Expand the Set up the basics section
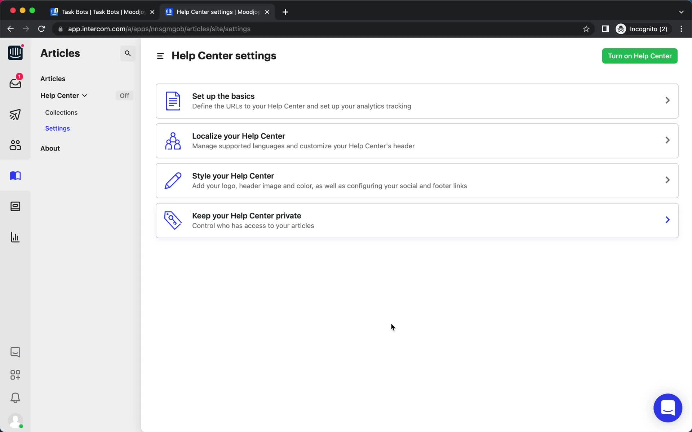The width and height of the screenshot is (692, 432). coord(417,100)
